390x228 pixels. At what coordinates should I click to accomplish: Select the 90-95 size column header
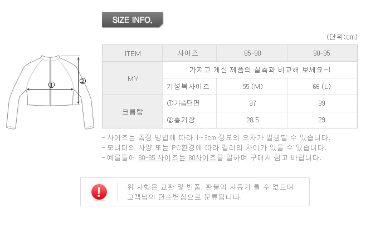pyautogui.click(x=323, y=54)
